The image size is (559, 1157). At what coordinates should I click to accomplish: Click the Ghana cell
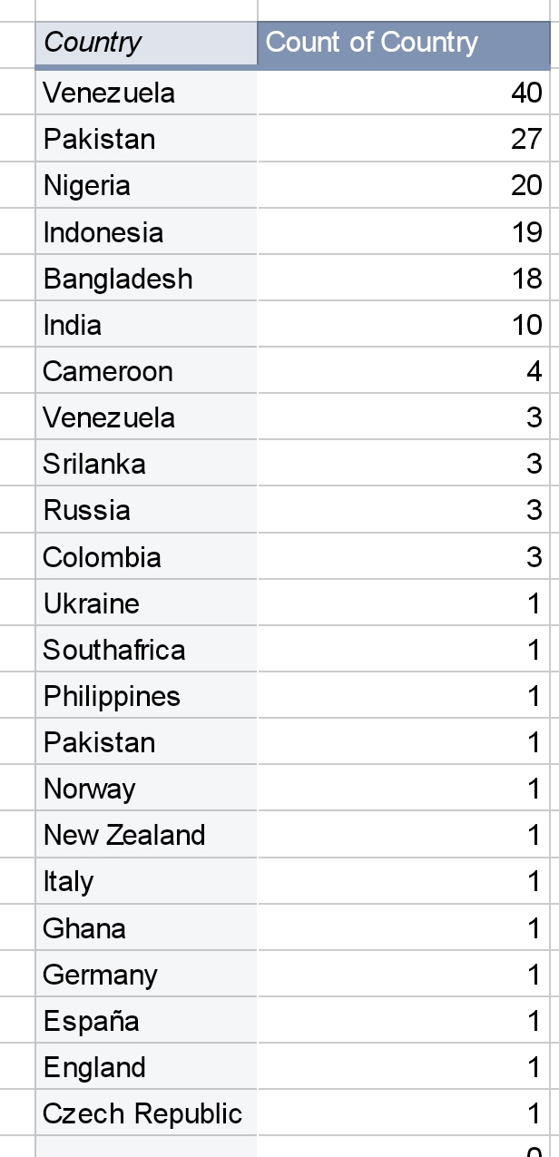pos(145,928)
